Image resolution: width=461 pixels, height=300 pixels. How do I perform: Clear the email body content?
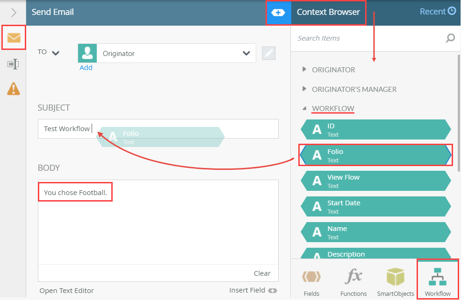262,273
